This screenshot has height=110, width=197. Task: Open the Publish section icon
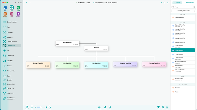[18, 14]
